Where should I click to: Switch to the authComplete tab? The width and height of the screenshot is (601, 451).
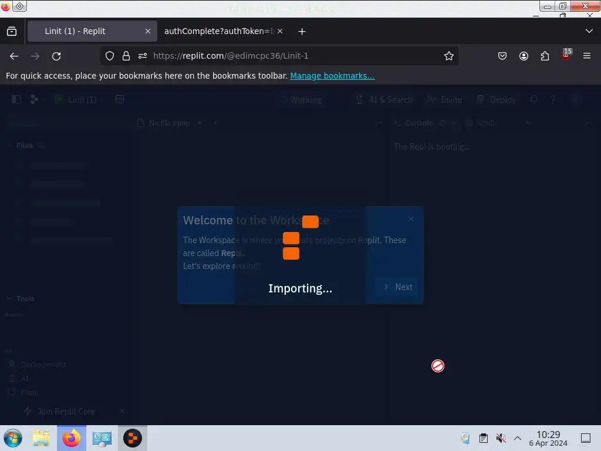[220, 31]
